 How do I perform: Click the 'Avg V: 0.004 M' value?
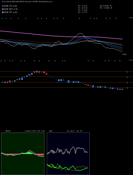[105, 6]
